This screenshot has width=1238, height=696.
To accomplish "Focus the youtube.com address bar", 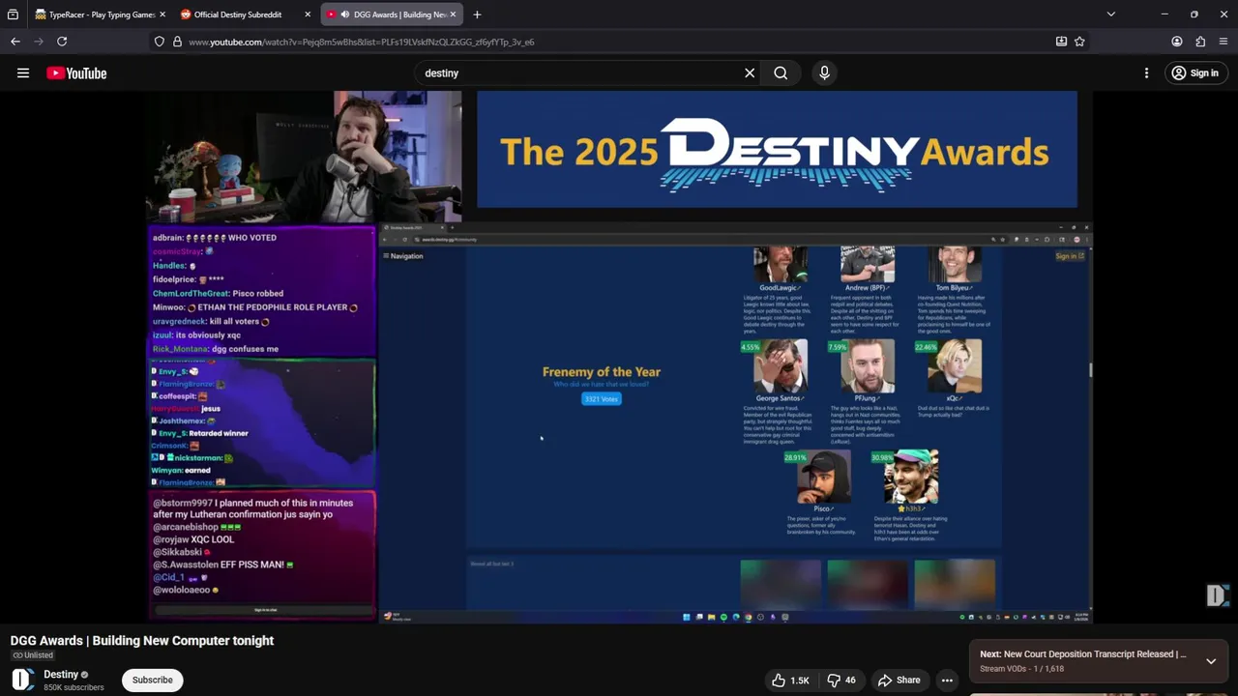I will click(x=619, y=42).
